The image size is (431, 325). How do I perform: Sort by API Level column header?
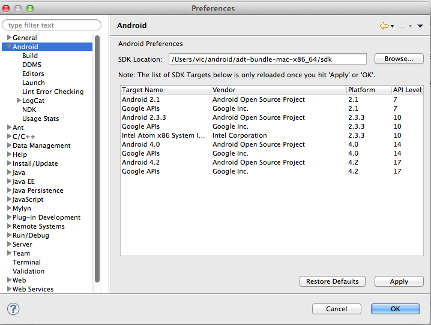(x=407, y=90)
